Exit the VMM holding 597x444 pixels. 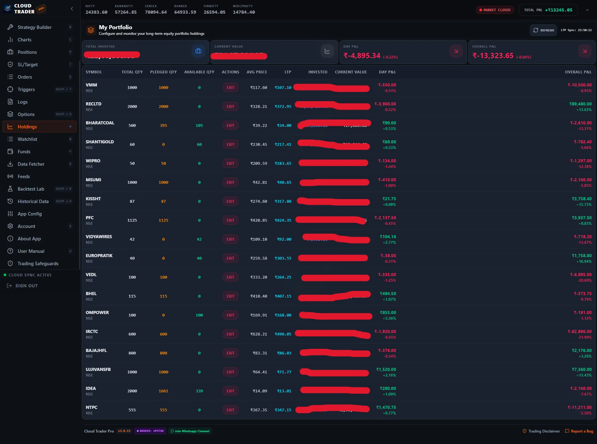[230, 87]
